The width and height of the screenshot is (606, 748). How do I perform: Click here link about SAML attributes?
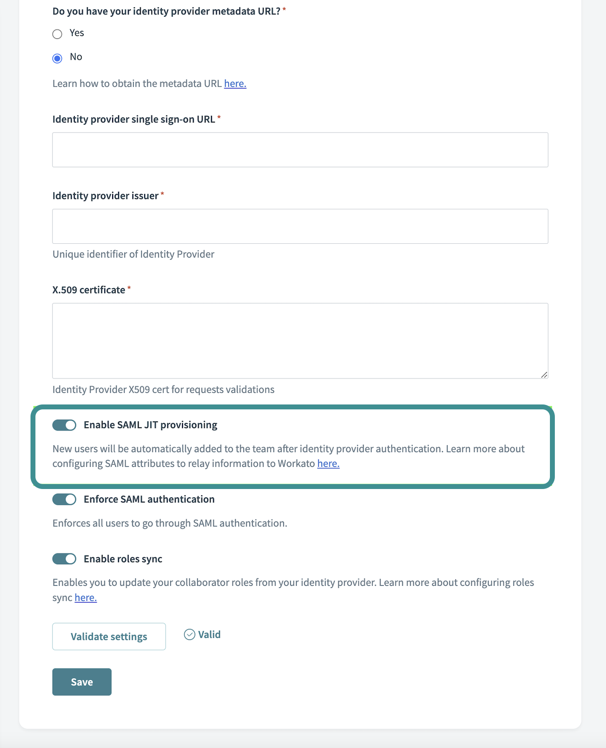click(x=328, y=463)
